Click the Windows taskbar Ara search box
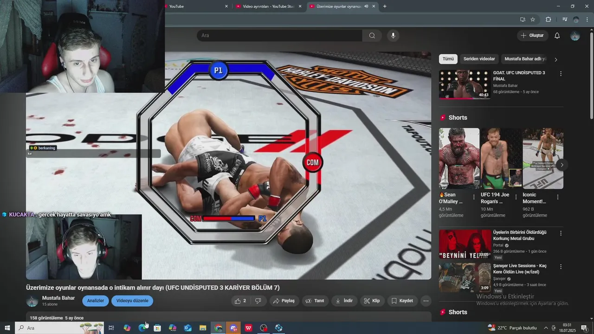 click(59, 328)
